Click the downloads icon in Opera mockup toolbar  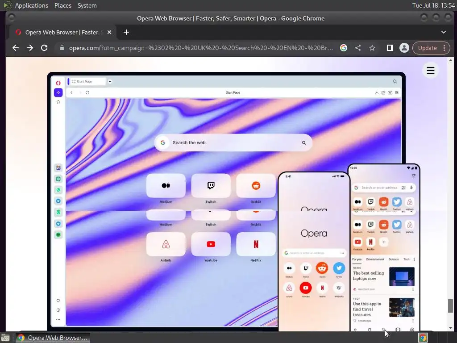pos(377,92)
